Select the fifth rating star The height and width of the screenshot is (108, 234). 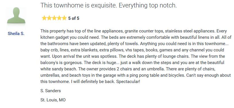click(x=64, y=18)
